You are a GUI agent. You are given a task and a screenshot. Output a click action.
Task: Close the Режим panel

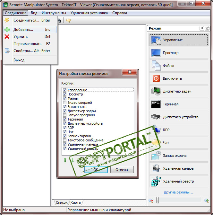click(207, 28)
